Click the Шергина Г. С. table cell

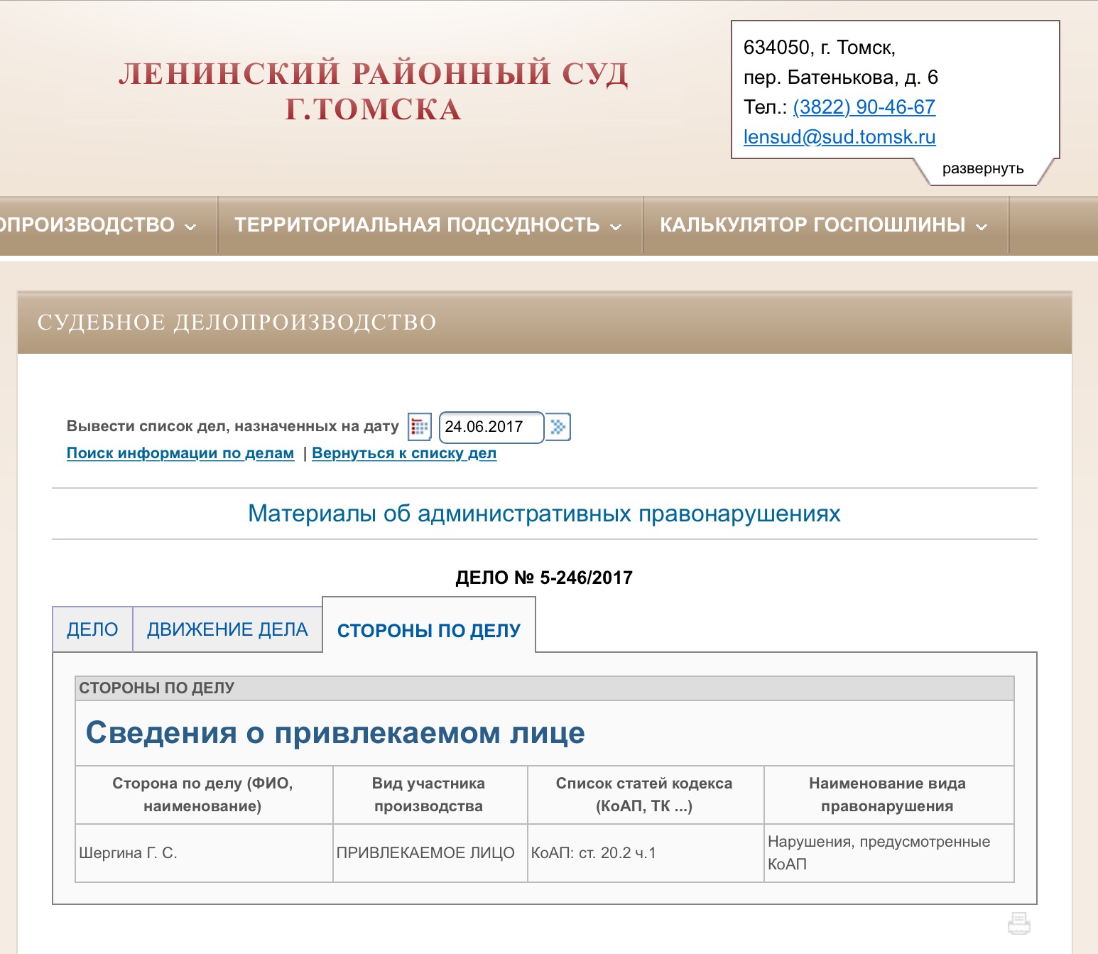click(204, 853)
